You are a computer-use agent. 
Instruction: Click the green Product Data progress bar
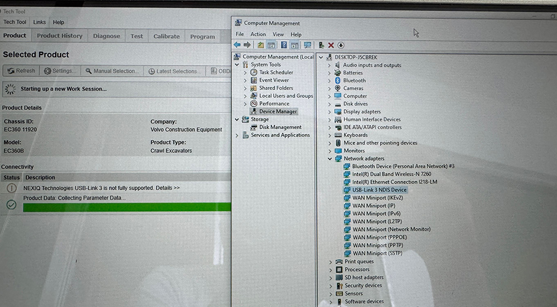coord(127,207)
